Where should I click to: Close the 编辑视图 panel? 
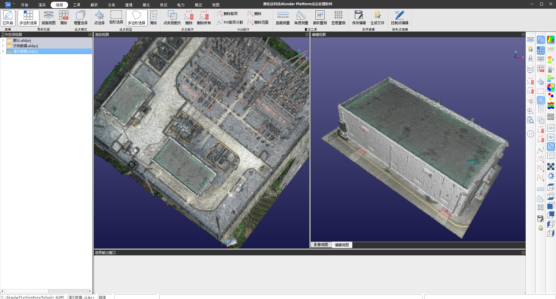[x=523, y=34]
